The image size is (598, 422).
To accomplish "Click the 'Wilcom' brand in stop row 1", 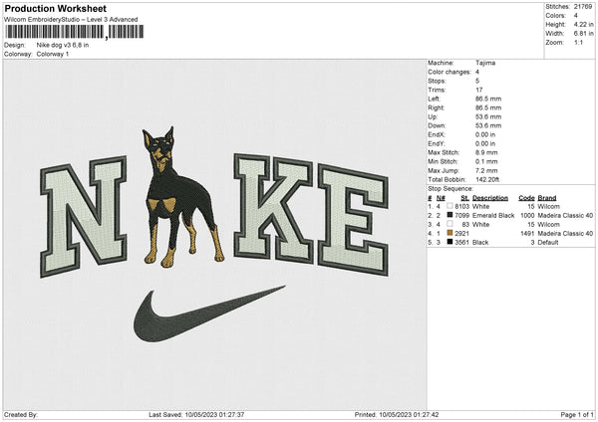I will pos(548,206).
